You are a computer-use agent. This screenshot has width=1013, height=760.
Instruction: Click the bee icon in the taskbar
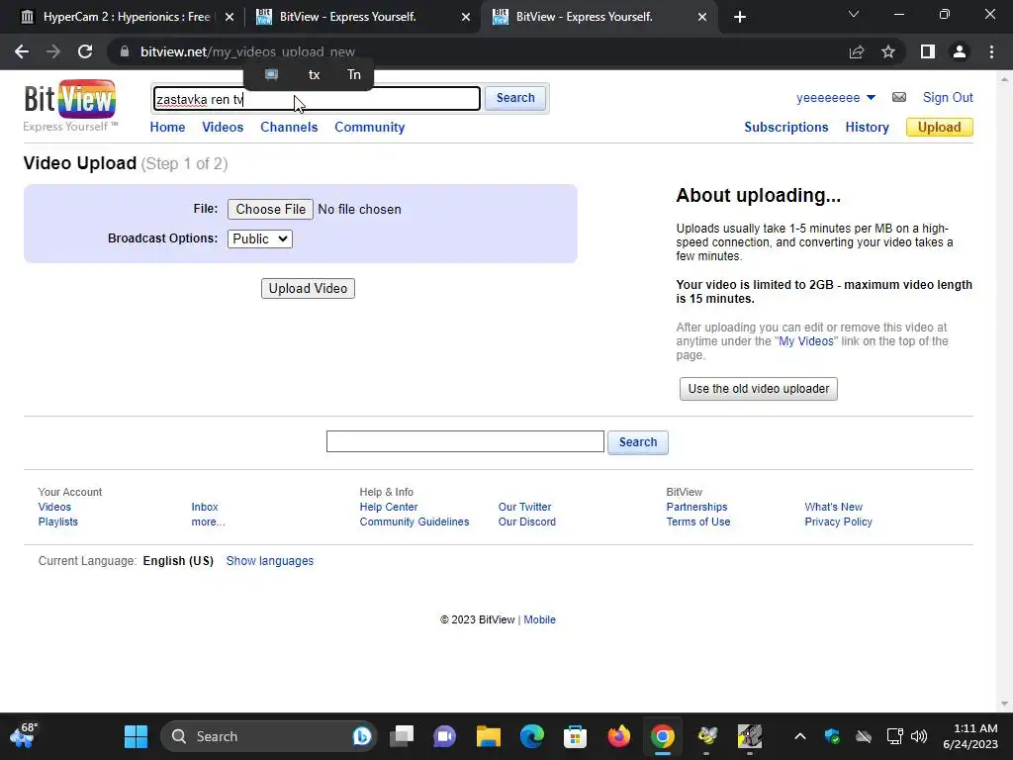[706, 736]
